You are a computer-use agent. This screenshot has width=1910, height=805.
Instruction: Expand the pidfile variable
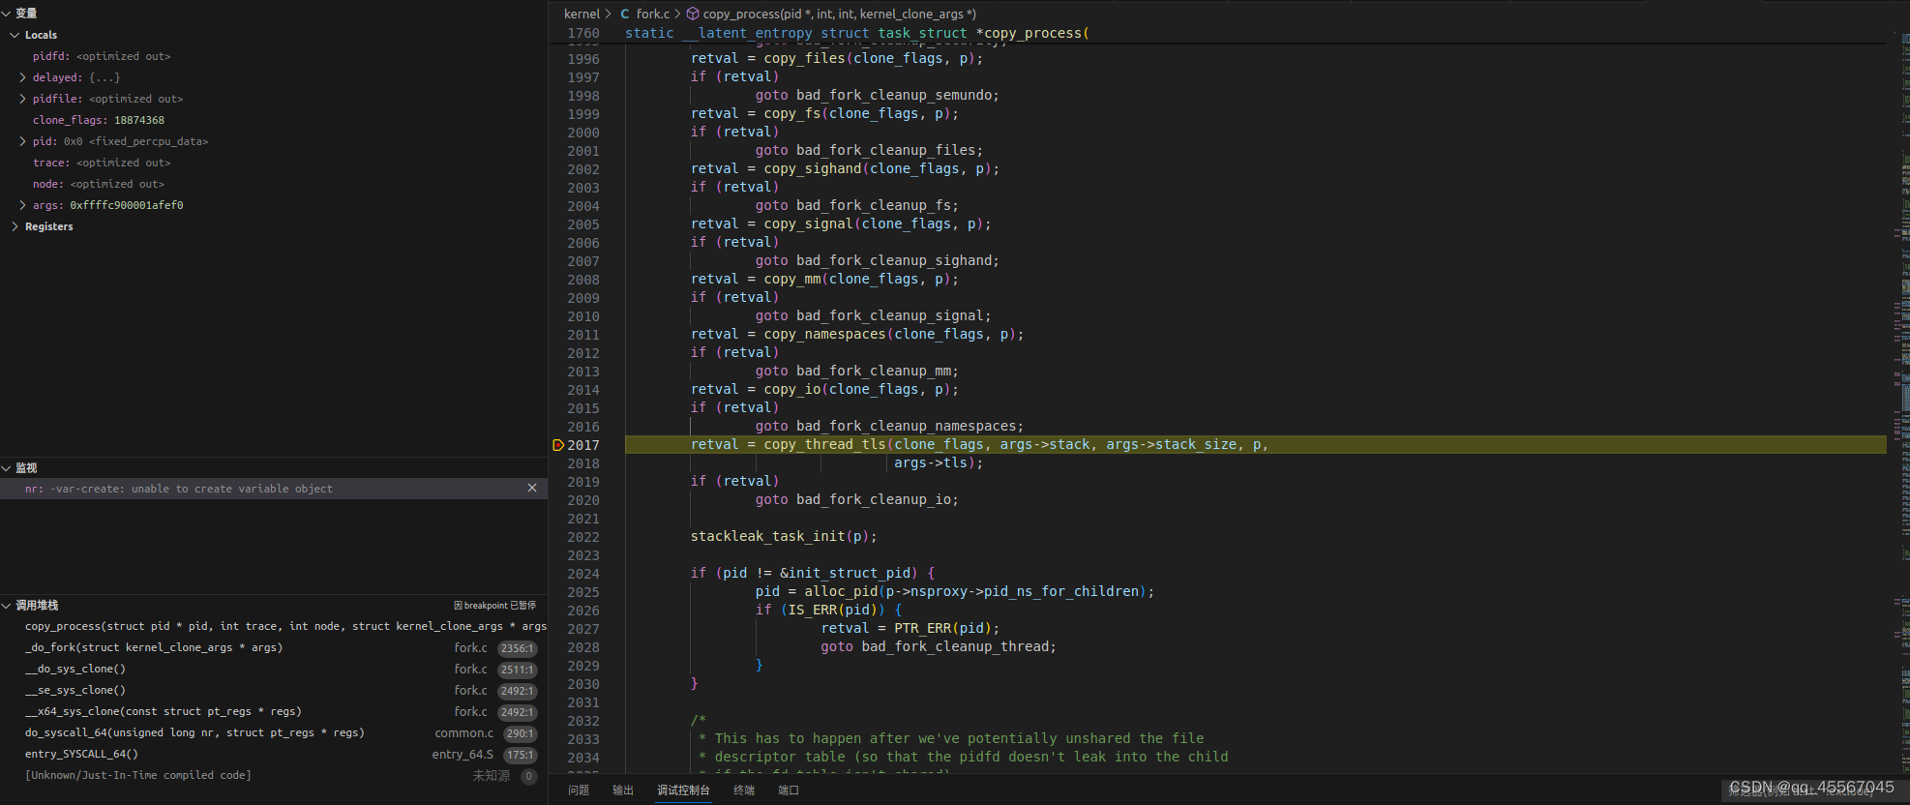coord(22,99)
